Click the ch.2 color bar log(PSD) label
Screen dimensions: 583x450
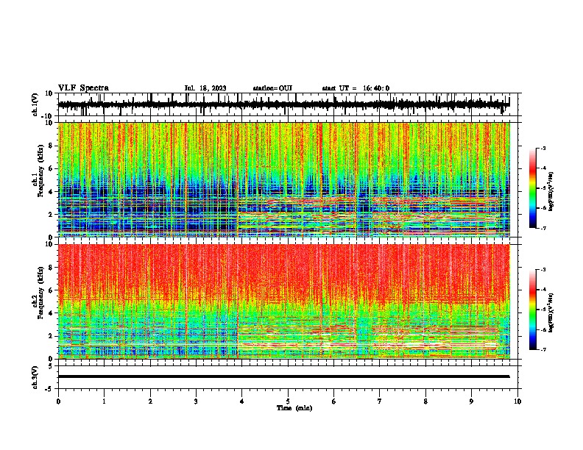[x=551, y=312]
